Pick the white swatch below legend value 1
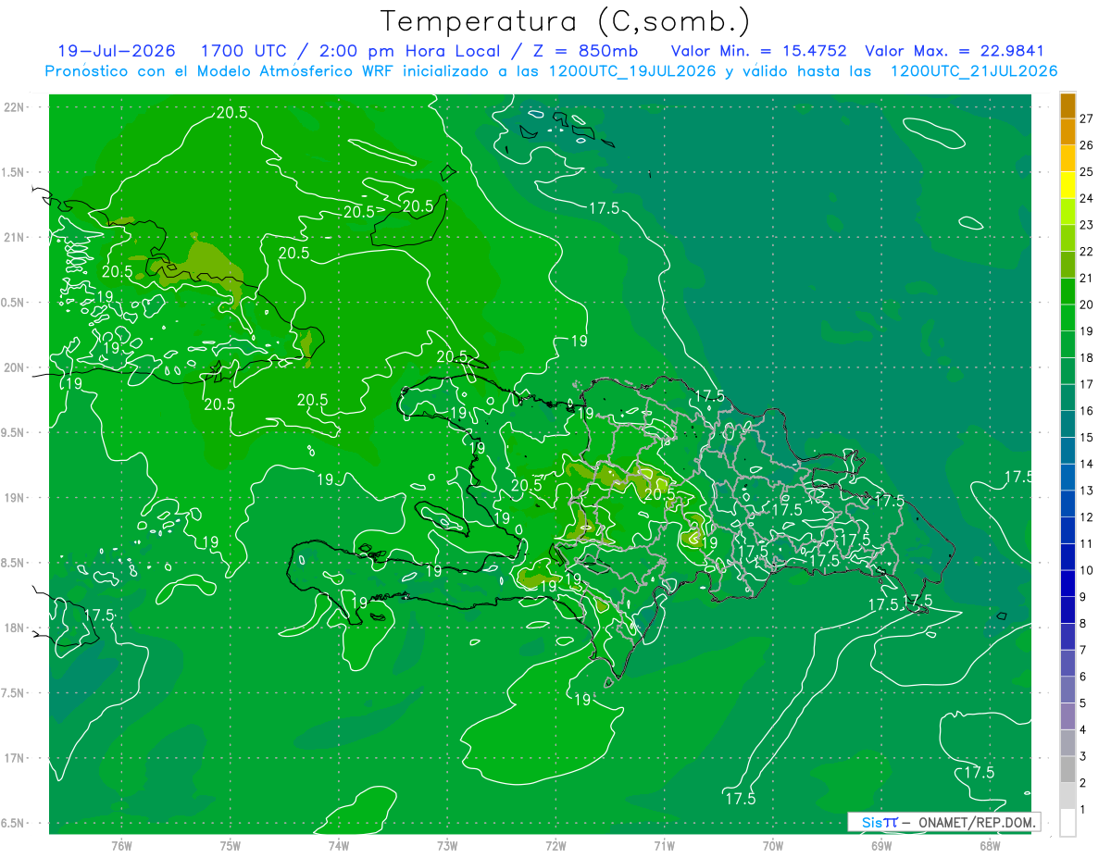1111x858 pixels. point(1067,822)
